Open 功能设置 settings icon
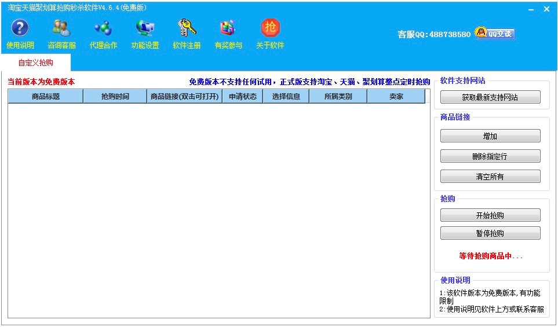Screen dimensions: 558x327 145,28
